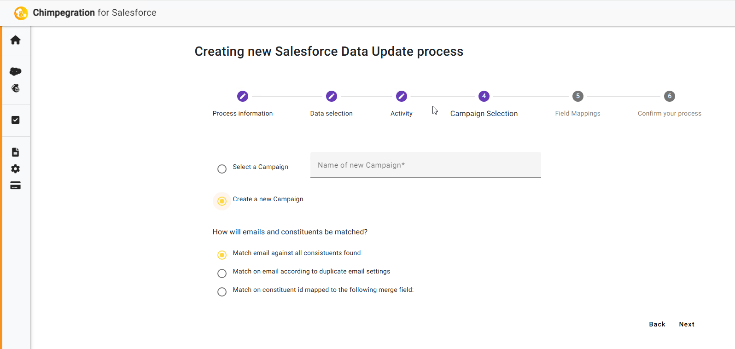735x349 pixels.
Task: Select Match email against all constituents found
Action: click(222, 255)
